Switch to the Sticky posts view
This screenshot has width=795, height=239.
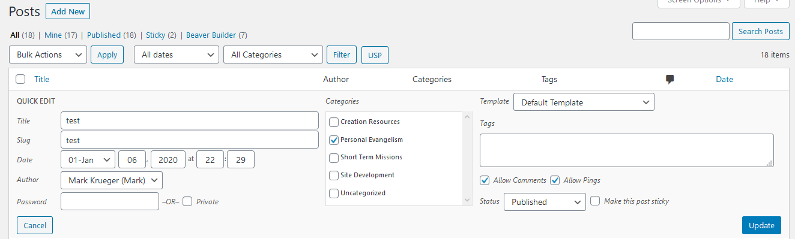(x=156, y=35)
